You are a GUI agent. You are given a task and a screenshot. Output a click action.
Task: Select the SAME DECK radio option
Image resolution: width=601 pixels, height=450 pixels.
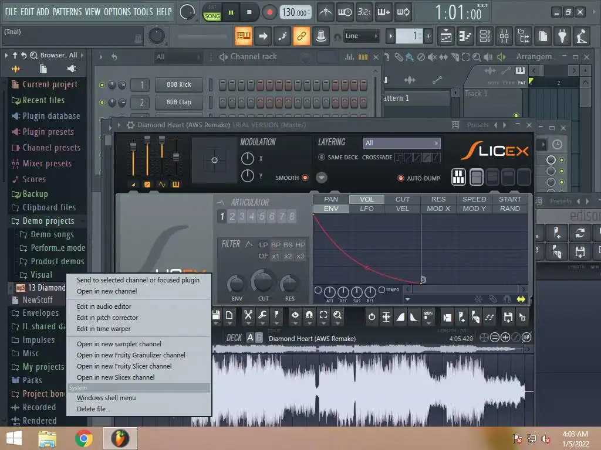(321, 157)
